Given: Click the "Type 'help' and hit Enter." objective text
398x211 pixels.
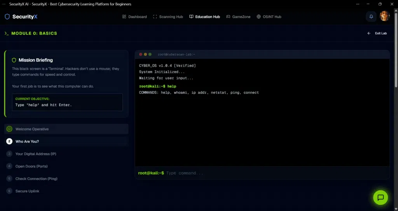Looking at the screenshot, I should coord(44,105).
